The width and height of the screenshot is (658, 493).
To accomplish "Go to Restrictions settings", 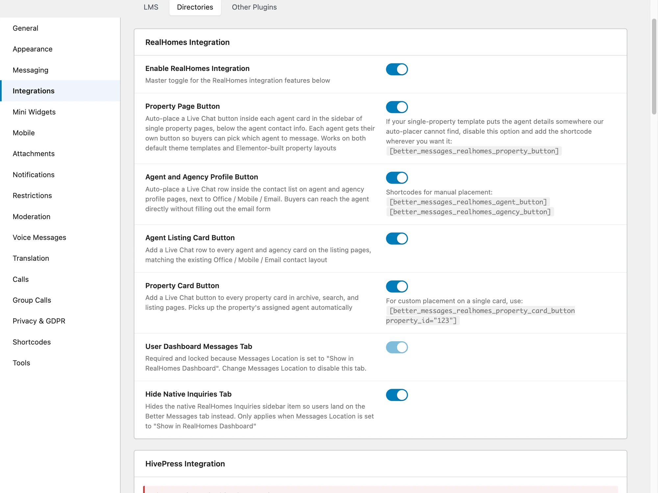I will coord(60,196).
